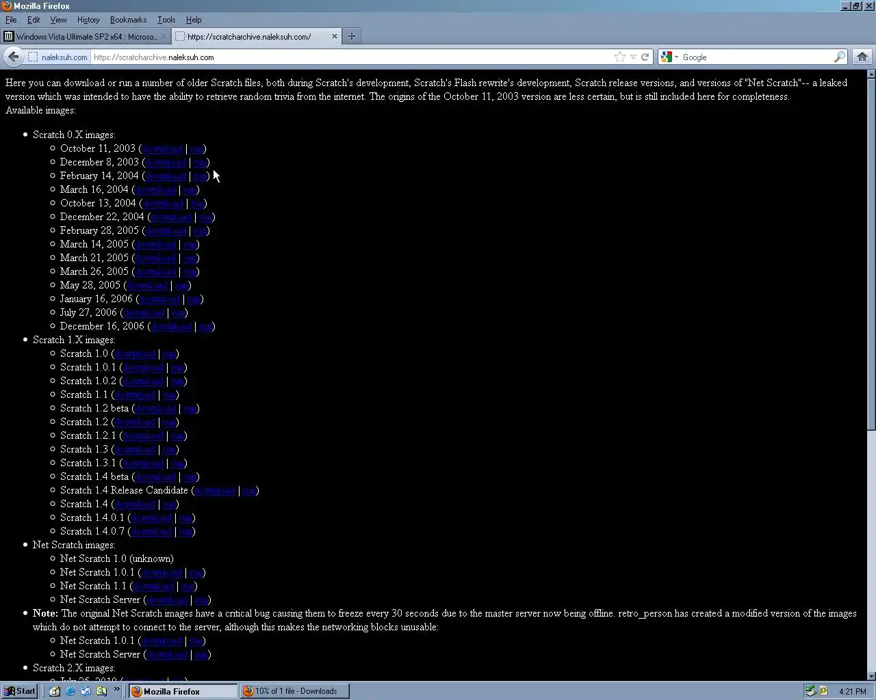Open the Tools menu

coord(166,20)
